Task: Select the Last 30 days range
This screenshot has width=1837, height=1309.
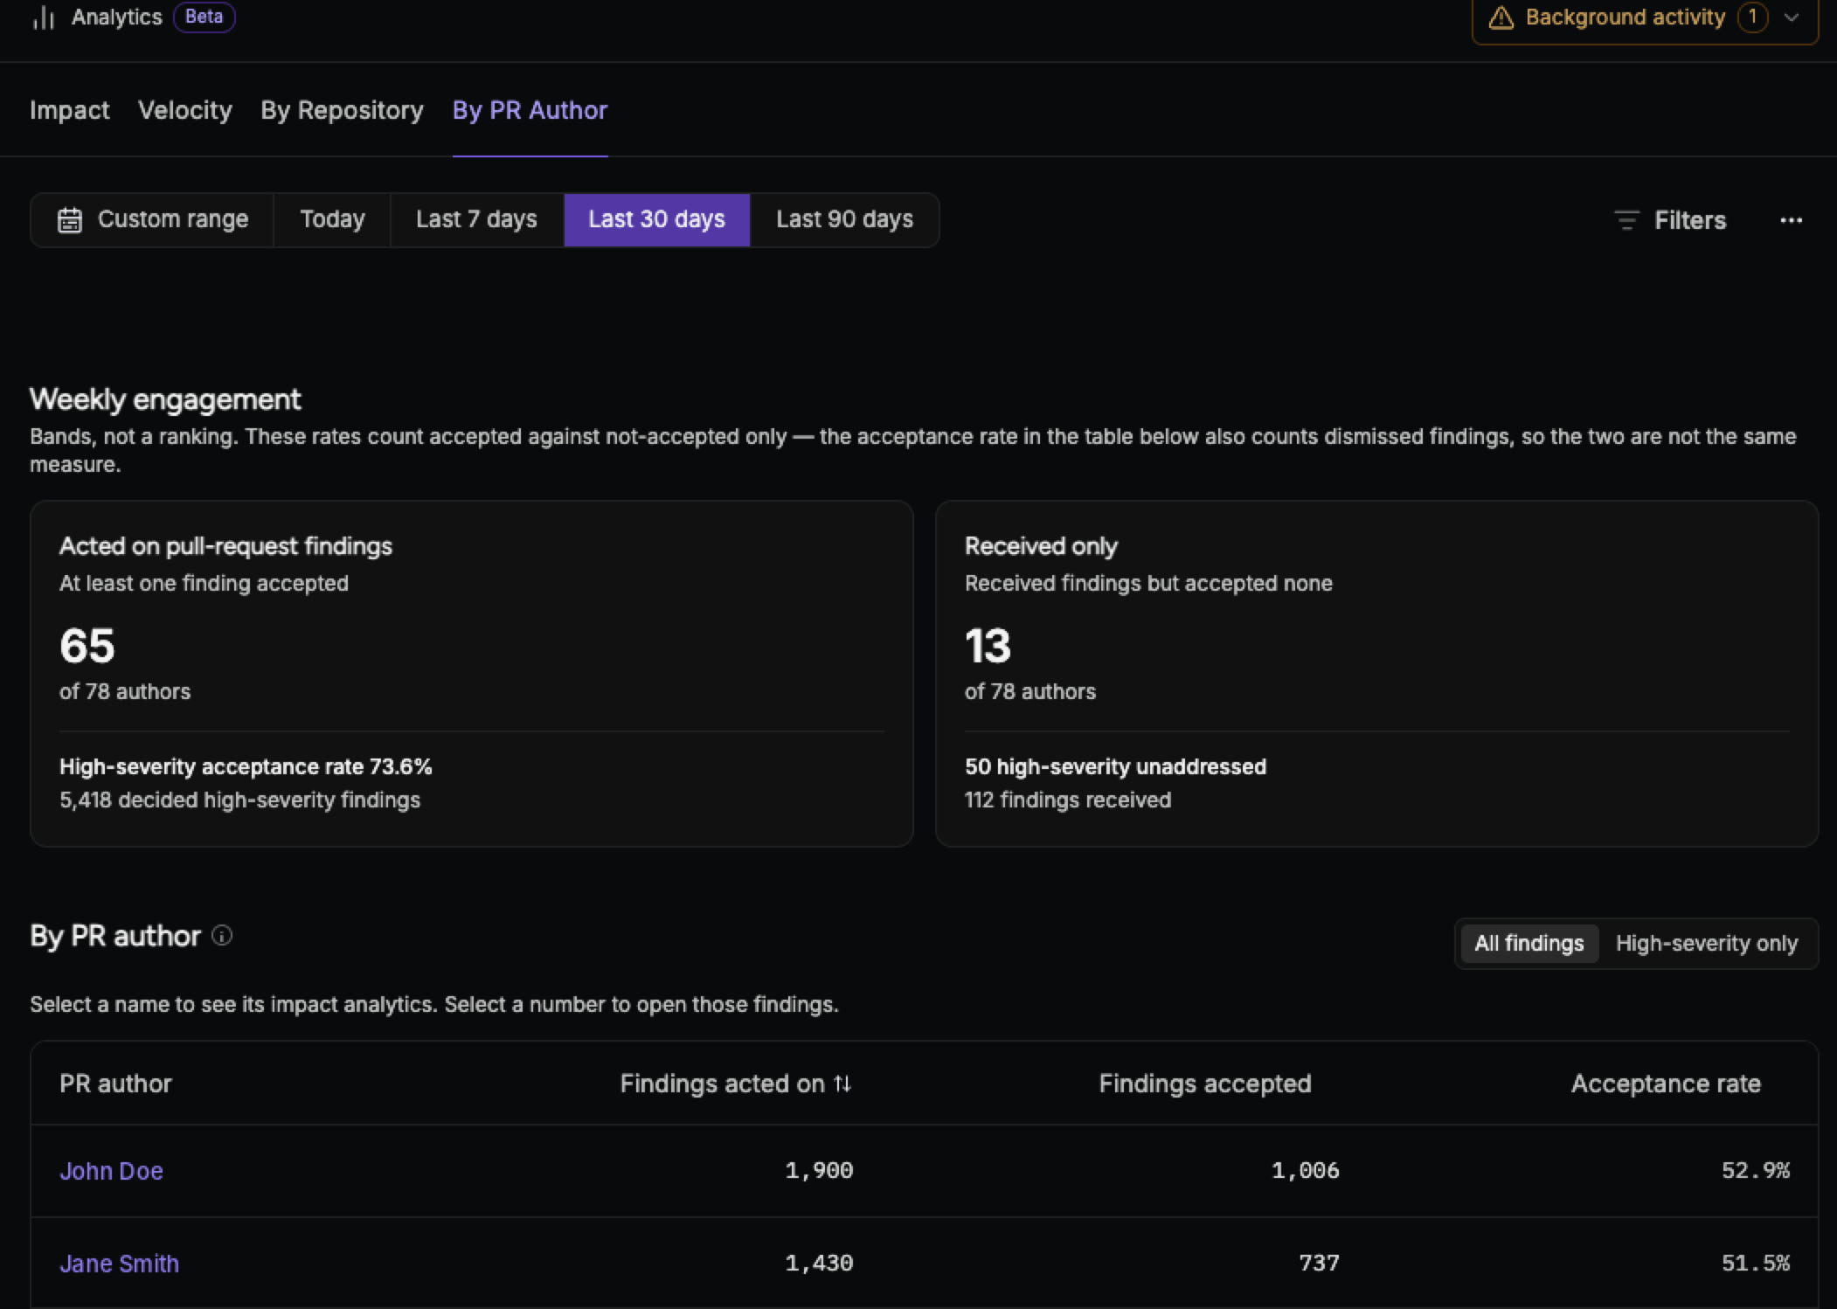Action: [656, 219]
